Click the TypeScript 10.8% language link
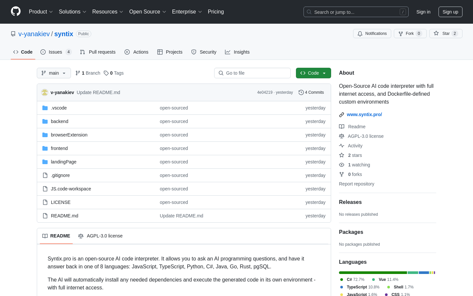 (x=360, y=287)
